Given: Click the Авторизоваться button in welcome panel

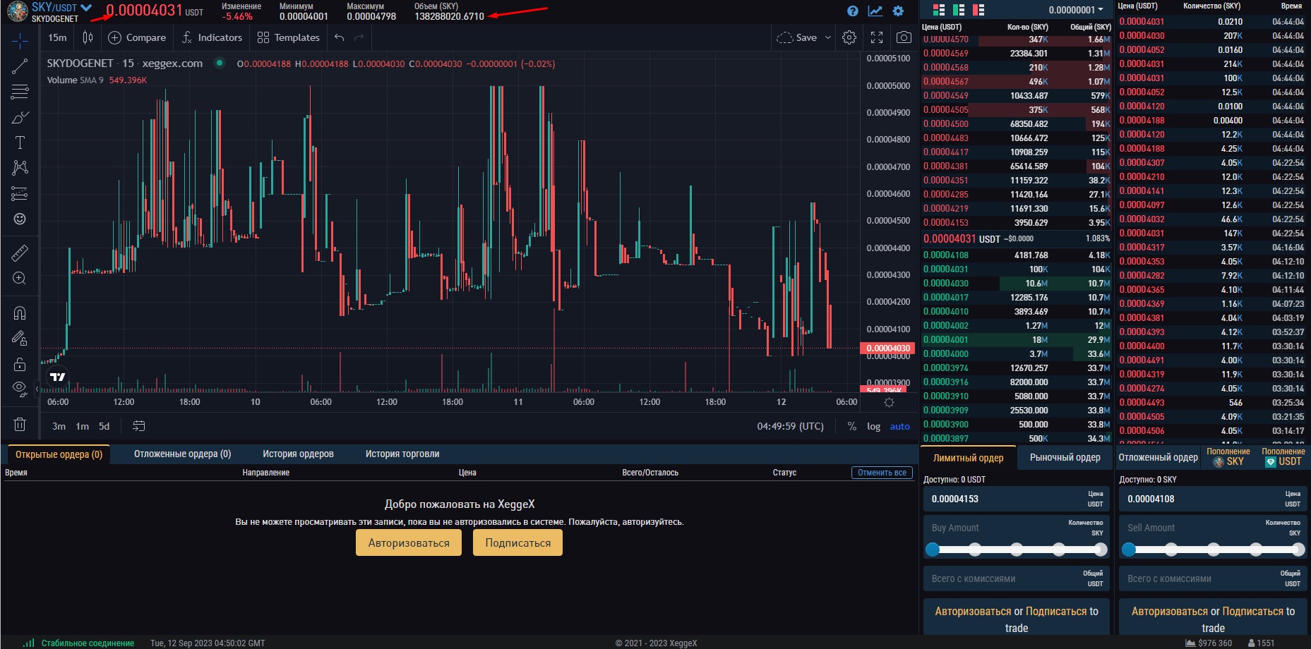Looking at the screenshot, I should click(x=409, y=542).
